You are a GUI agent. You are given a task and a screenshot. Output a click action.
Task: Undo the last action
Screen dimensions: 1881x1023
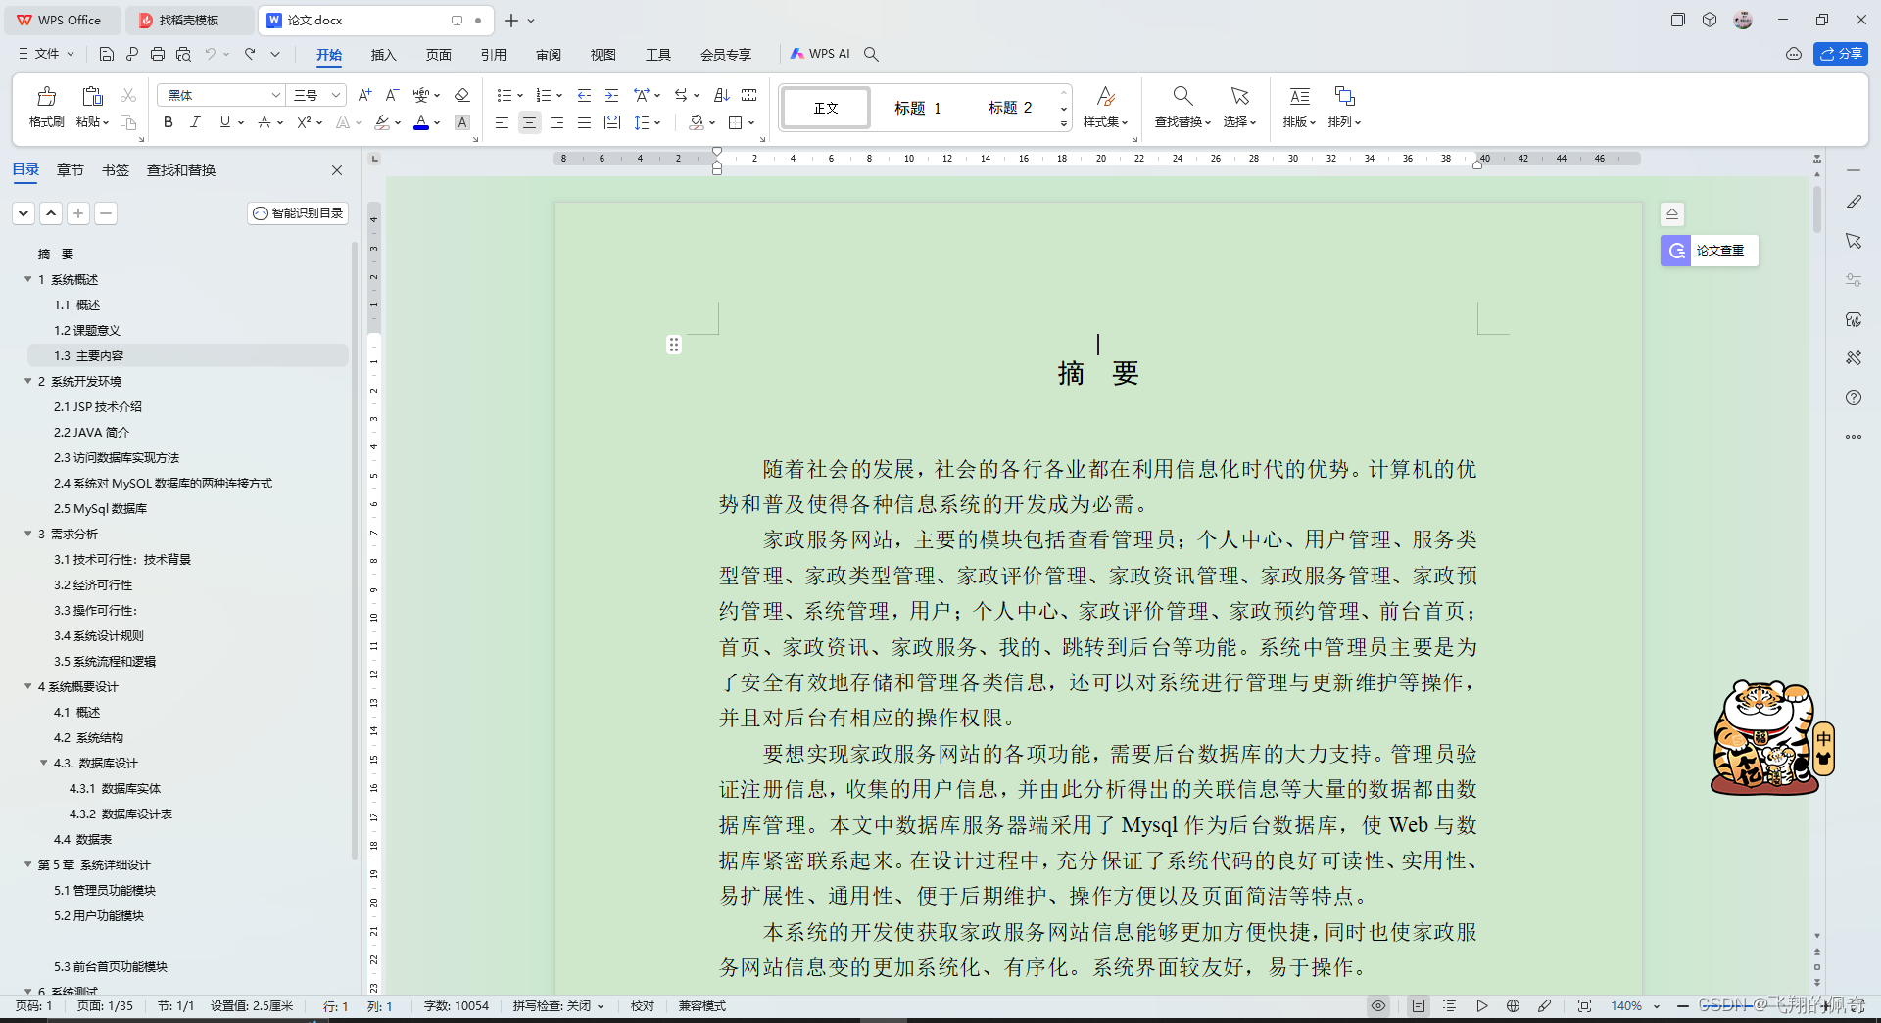click(210, 54)
